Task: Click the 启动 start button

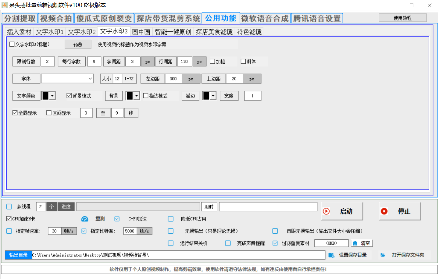Action: click(x=342, y=211)
